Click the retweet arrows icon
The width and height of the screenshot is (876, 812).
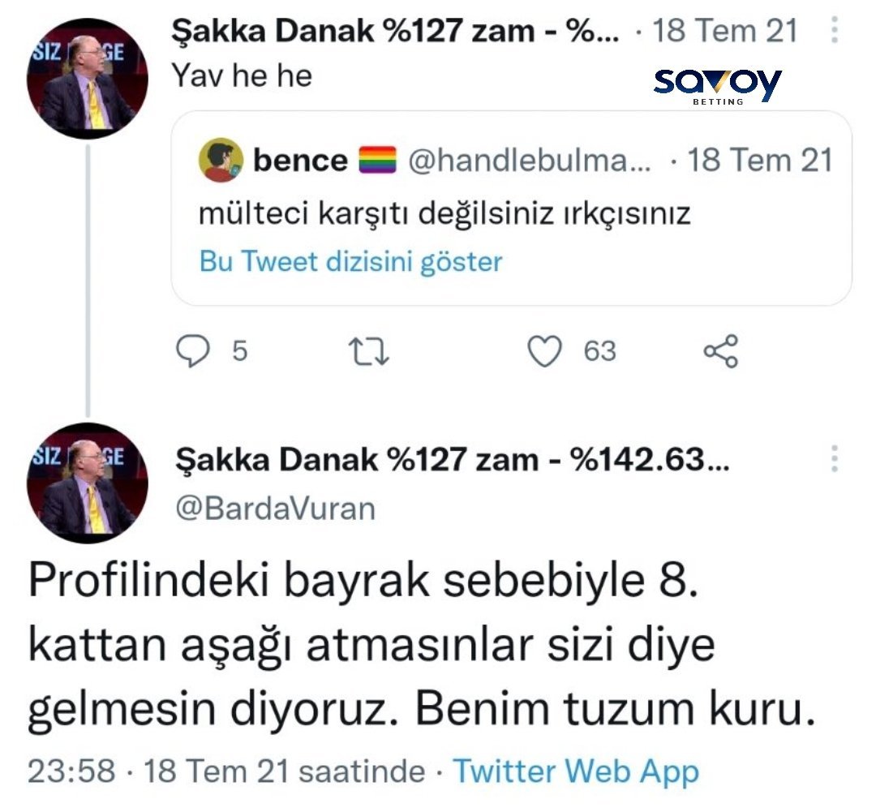(x=369, y=351)
